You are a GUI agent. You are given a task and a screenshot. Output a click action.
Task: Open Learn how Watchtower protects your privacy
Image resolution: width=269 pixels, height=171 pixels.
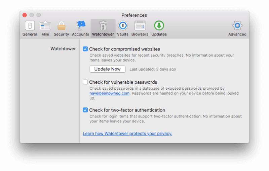click(127, 134)
